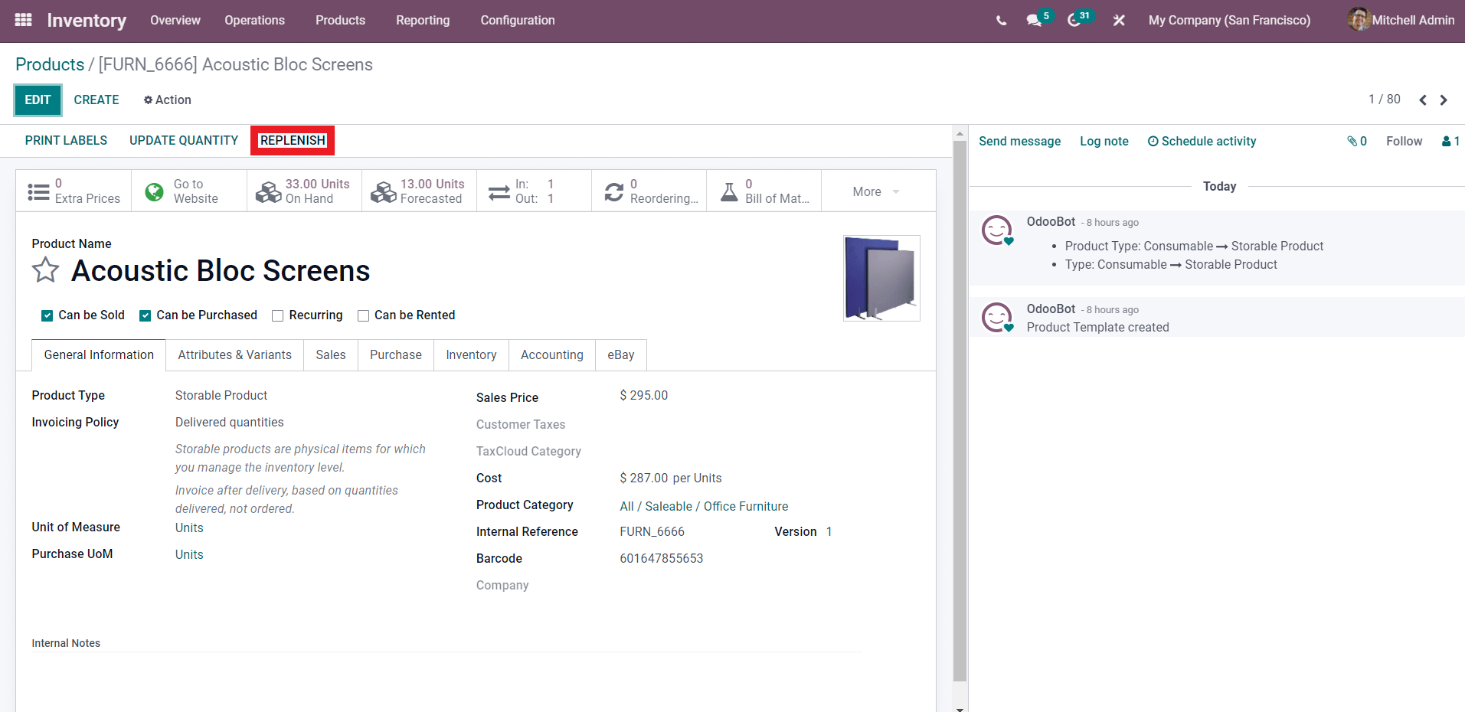1465x712 pixels.
Task: Open Bill of Materials flask button
Action: [x=764, y=191]
